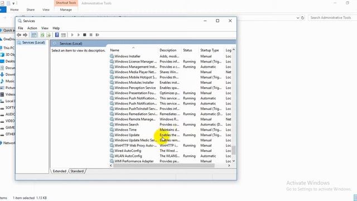Switch to the Extended tab
Image resolution: width=357 pixels, height=201 pixels.
pos(60,171)
